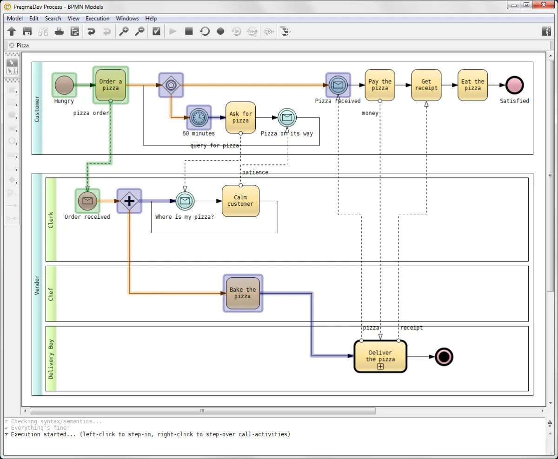Click the horizontal scrollbar thumb
This screenshot has height=459, width=558.
[x=203, y=411]
